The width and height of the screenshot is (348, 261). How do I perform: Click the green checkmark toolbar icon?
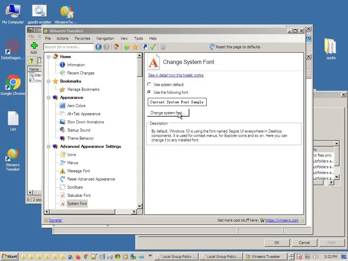[x=153, y=47]
